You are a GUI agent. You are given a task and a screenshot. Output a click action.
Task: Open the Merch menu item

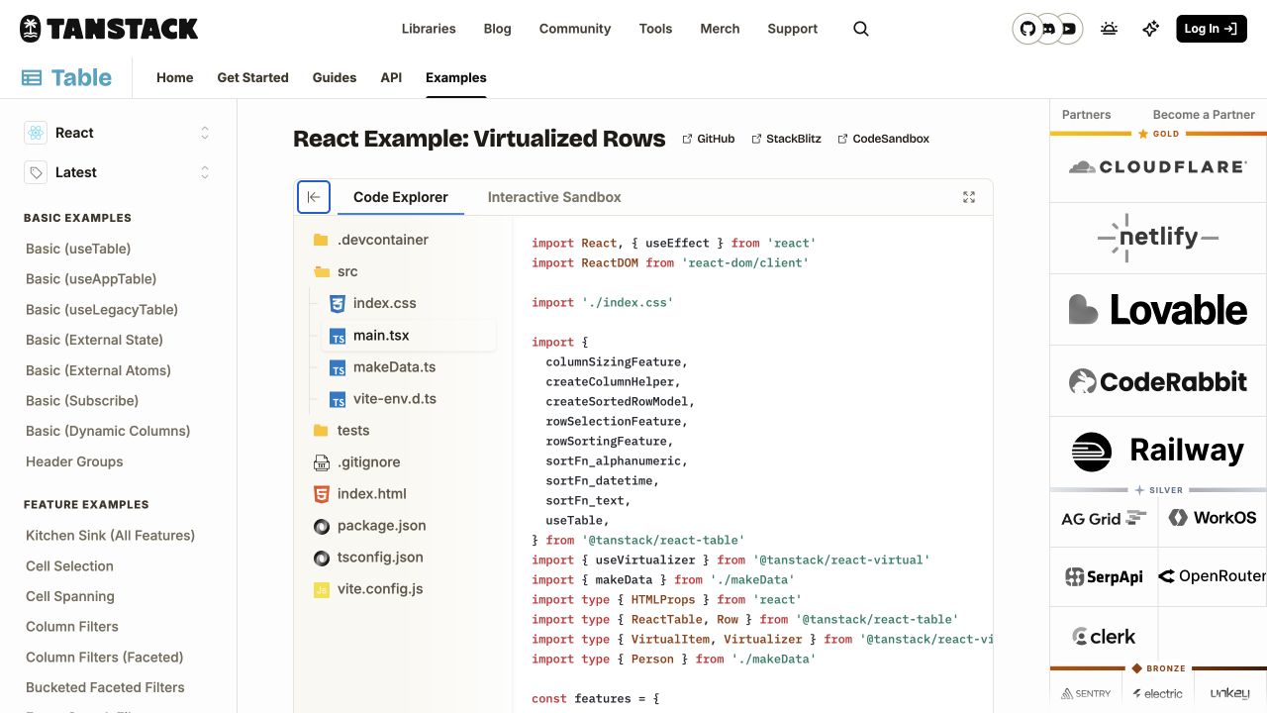click(720, 29)
